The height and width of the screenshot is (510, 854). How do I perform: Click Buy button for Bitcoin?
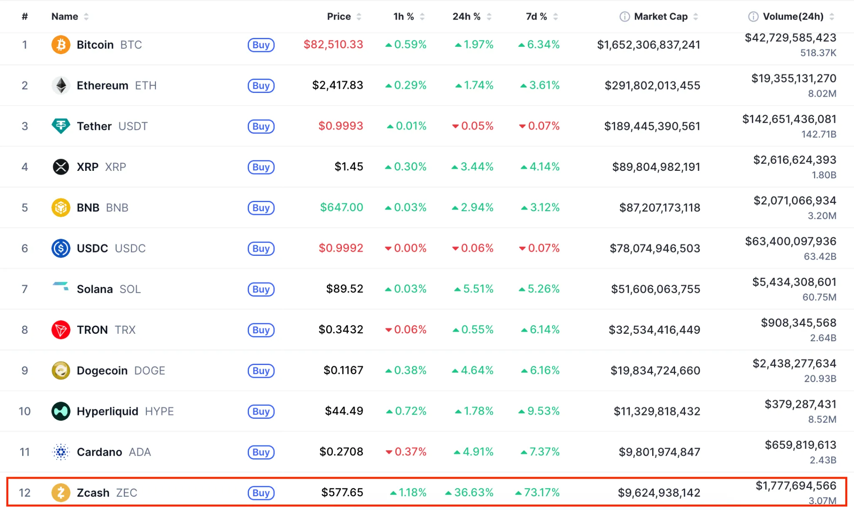[x=261, y=45]
